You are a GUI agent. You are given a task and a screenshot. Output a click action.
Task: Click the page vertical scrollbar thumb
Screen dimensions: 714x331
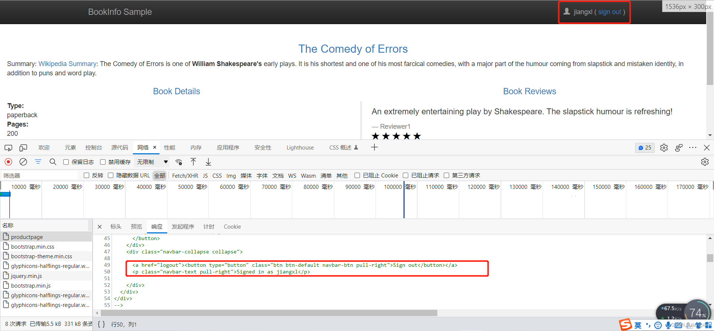(x=710, y=48)
